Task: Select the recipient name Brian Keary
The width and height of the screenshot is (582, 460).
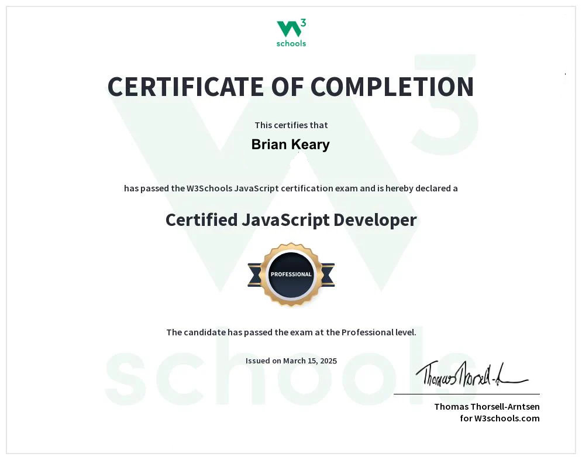Action: 291,145
